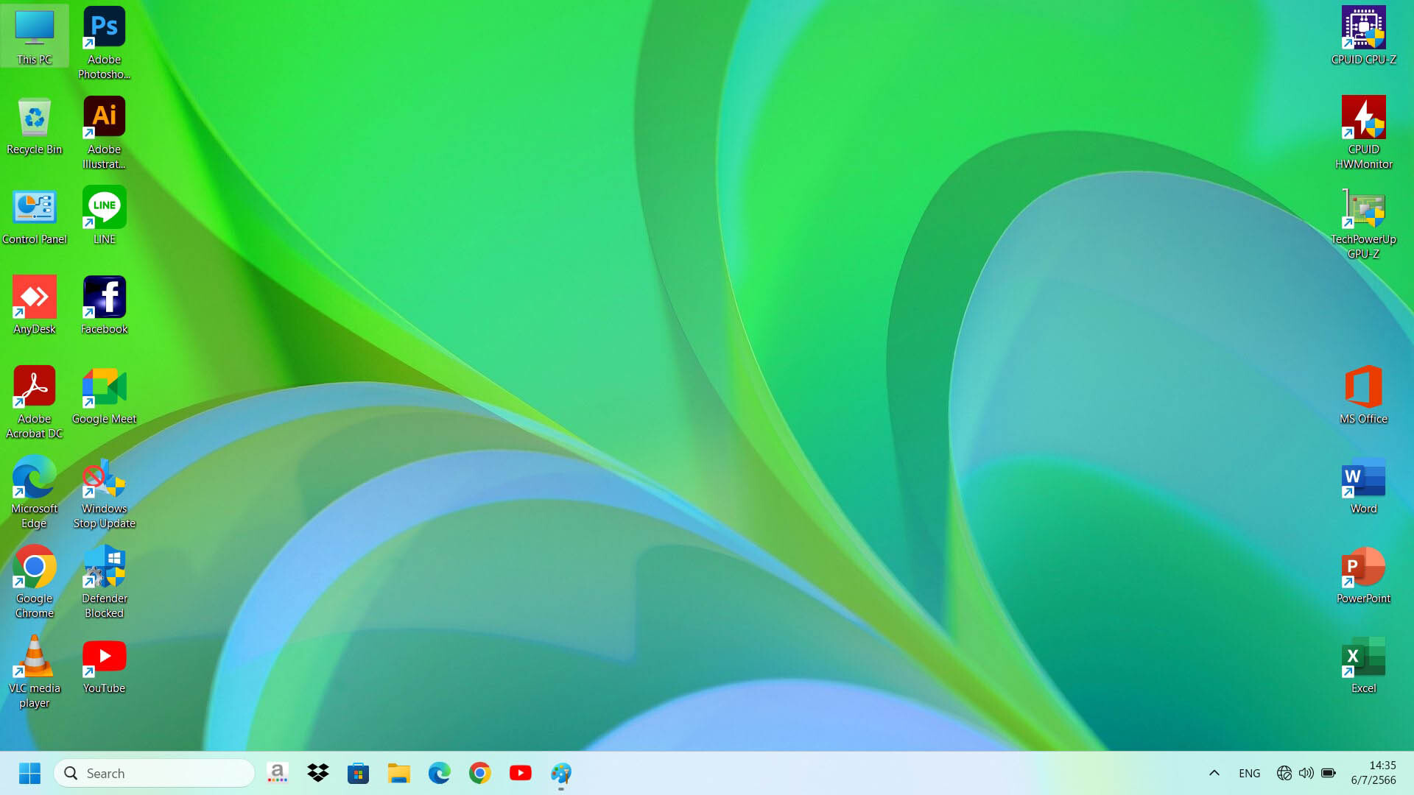Open Dropbox from the taskbar
The width and height of the screenshot is (1414, 795).
click(318, 773)
